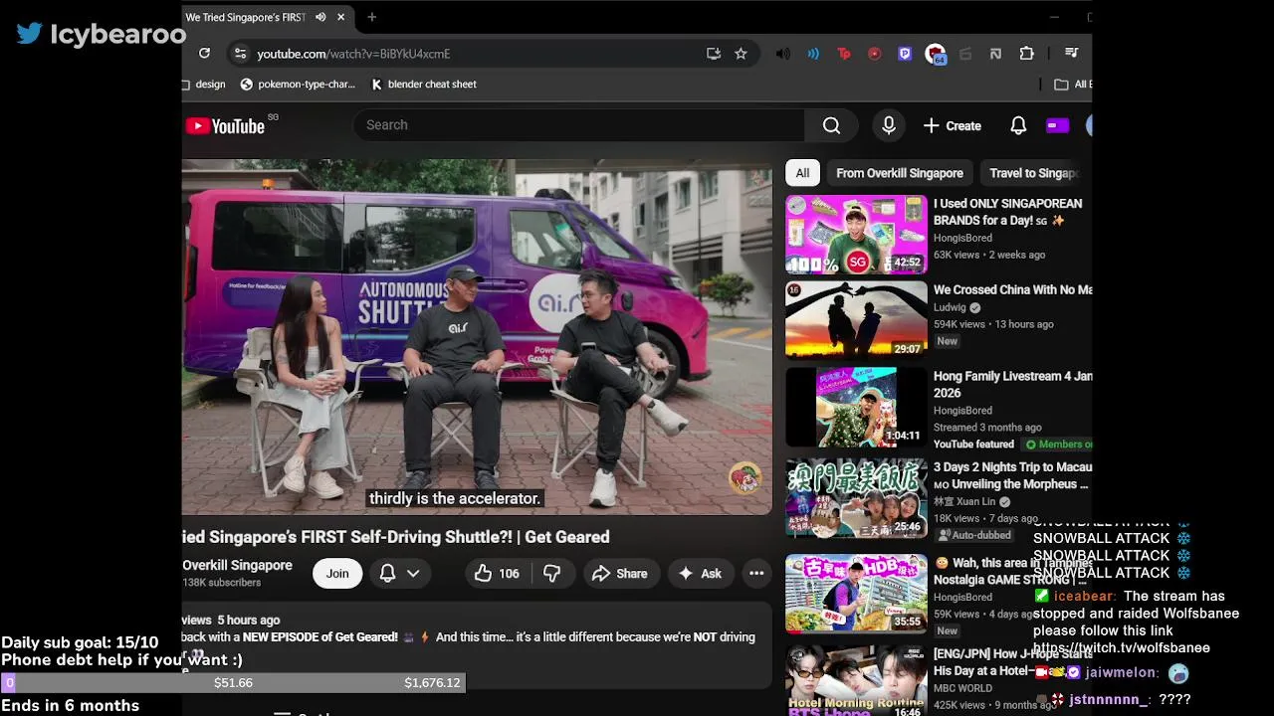Open the Create menu
The image size is (1274, 716).
[x=953, y=125]
